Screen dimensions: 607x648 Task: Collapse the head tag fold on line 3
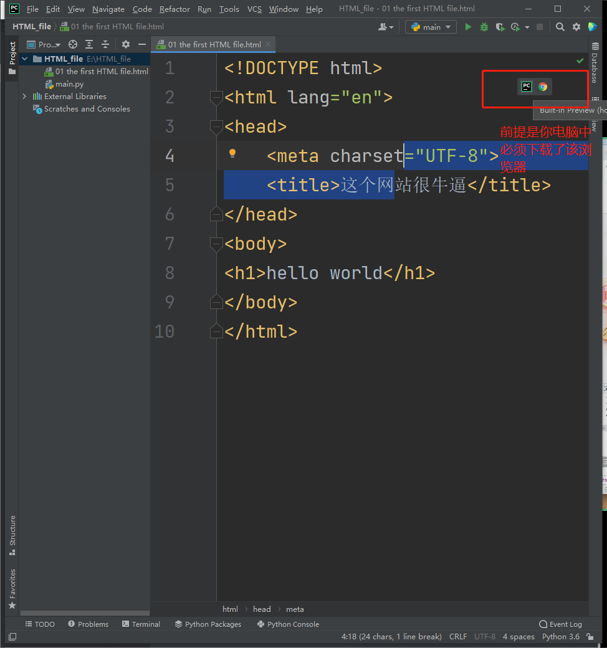(x=216, y=127)
